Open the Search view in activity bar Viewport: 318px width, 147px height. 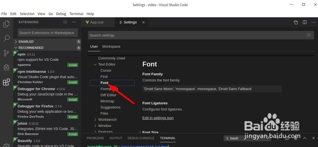click(6, 38)
